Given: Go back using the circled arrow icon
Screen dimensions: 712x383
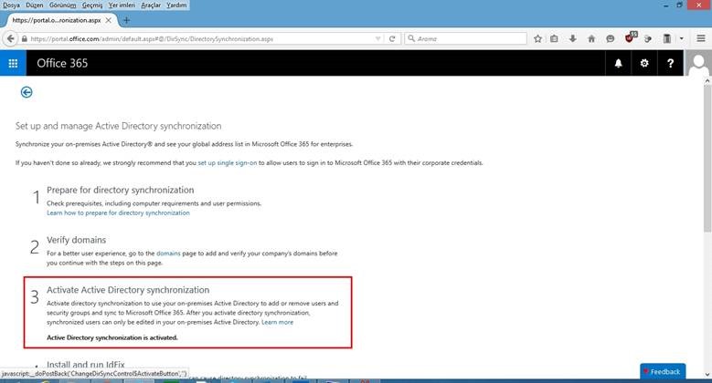Looking at the screenshot, I should coord(27,92).
